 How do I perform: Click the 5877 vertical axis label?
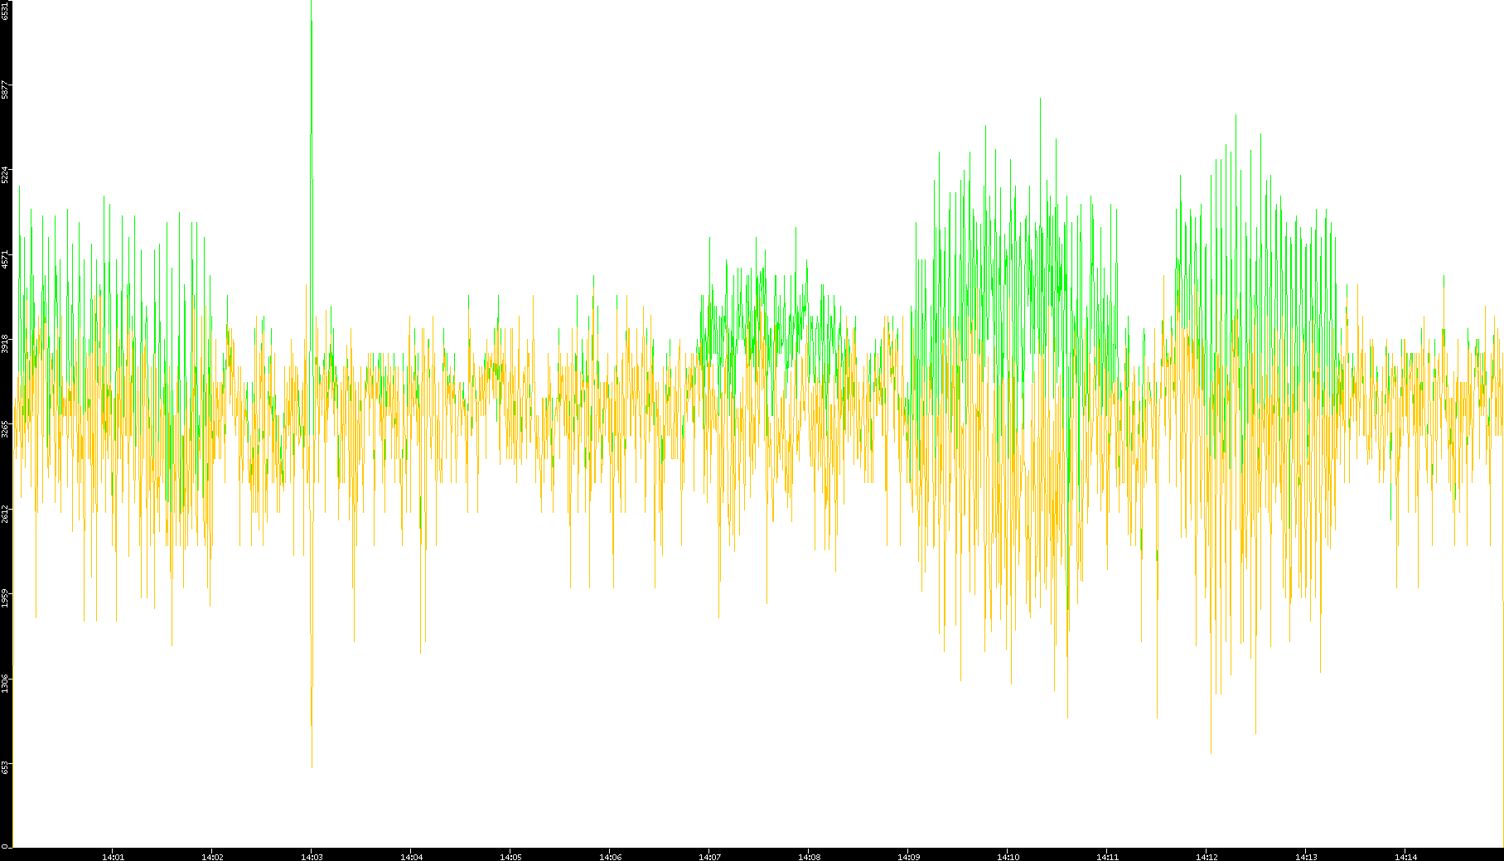click(5, 89)
